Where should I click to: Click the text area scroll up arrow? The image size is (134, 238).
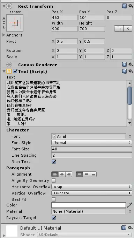click(x=129, y=83)
